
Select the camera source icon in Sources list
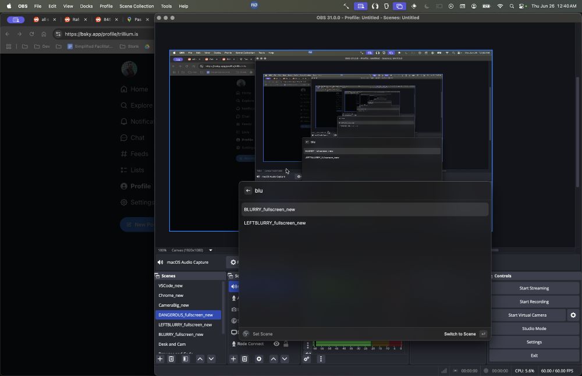(234, 309)
